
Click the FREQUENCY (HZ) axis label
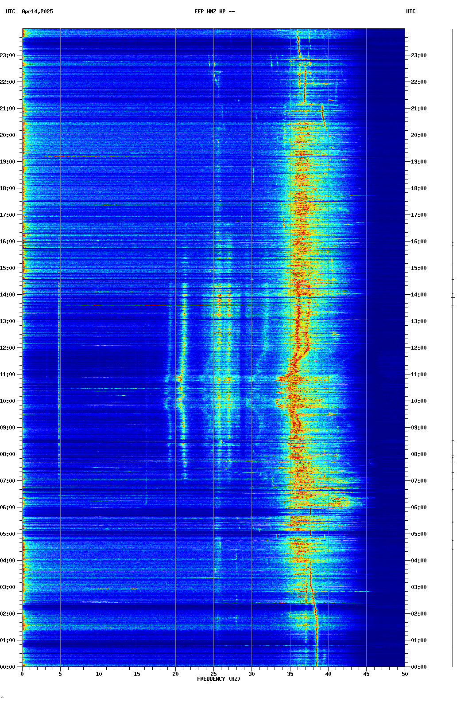tap(219, 679)
